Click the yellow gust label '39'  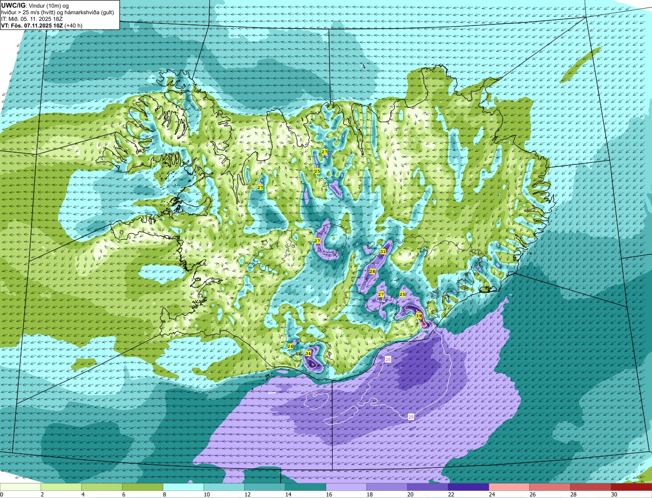point(419,316)
